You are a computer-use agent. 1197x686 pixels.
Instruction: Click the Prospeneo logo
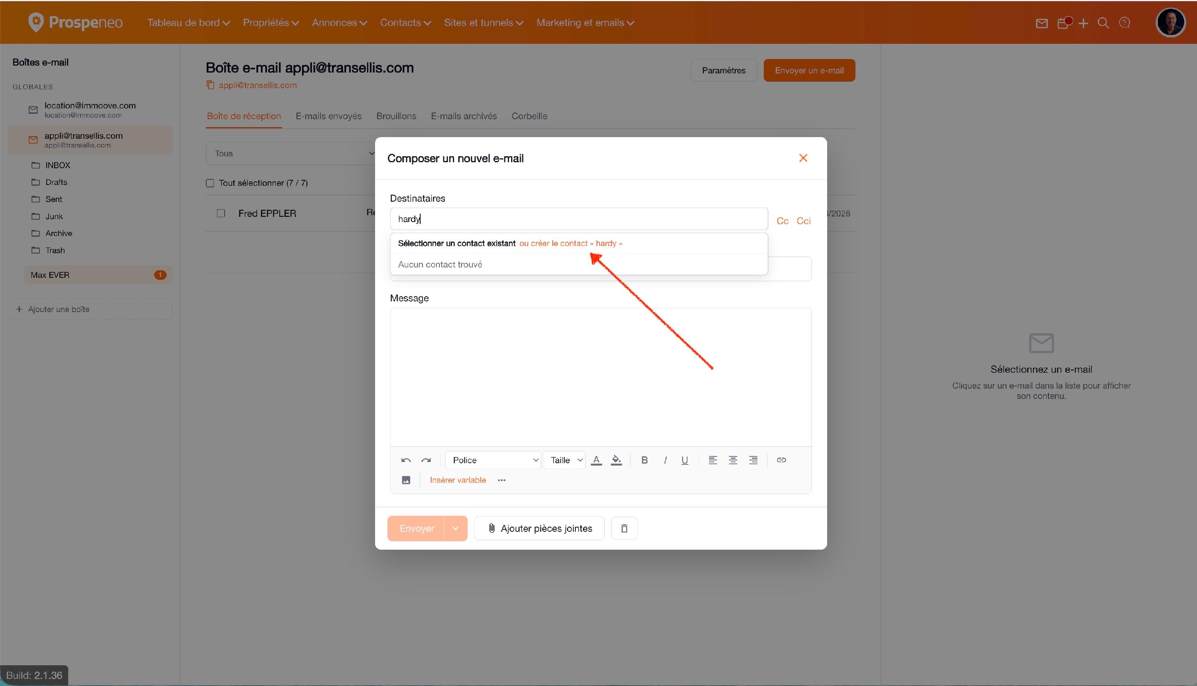point(75,22)
